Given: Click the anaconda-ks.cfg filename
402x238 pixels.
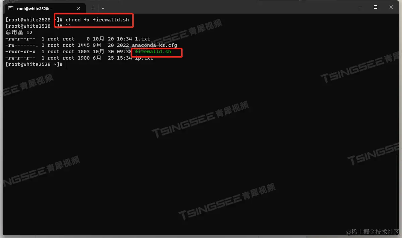Looking at the screenshot, I should [x=154, y=45].
